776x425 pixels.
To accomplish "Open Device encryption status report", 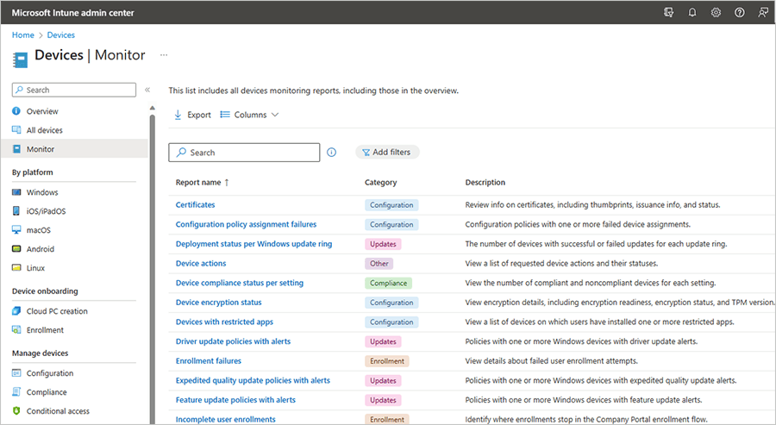I will tap(219, 303).
